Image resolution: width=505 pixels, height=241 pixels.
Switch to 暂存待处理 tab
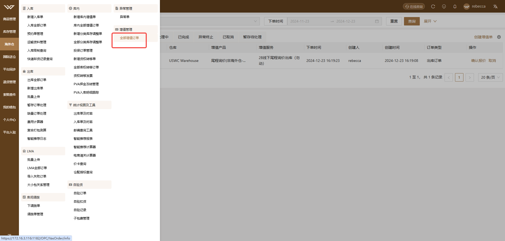(252, 37)
